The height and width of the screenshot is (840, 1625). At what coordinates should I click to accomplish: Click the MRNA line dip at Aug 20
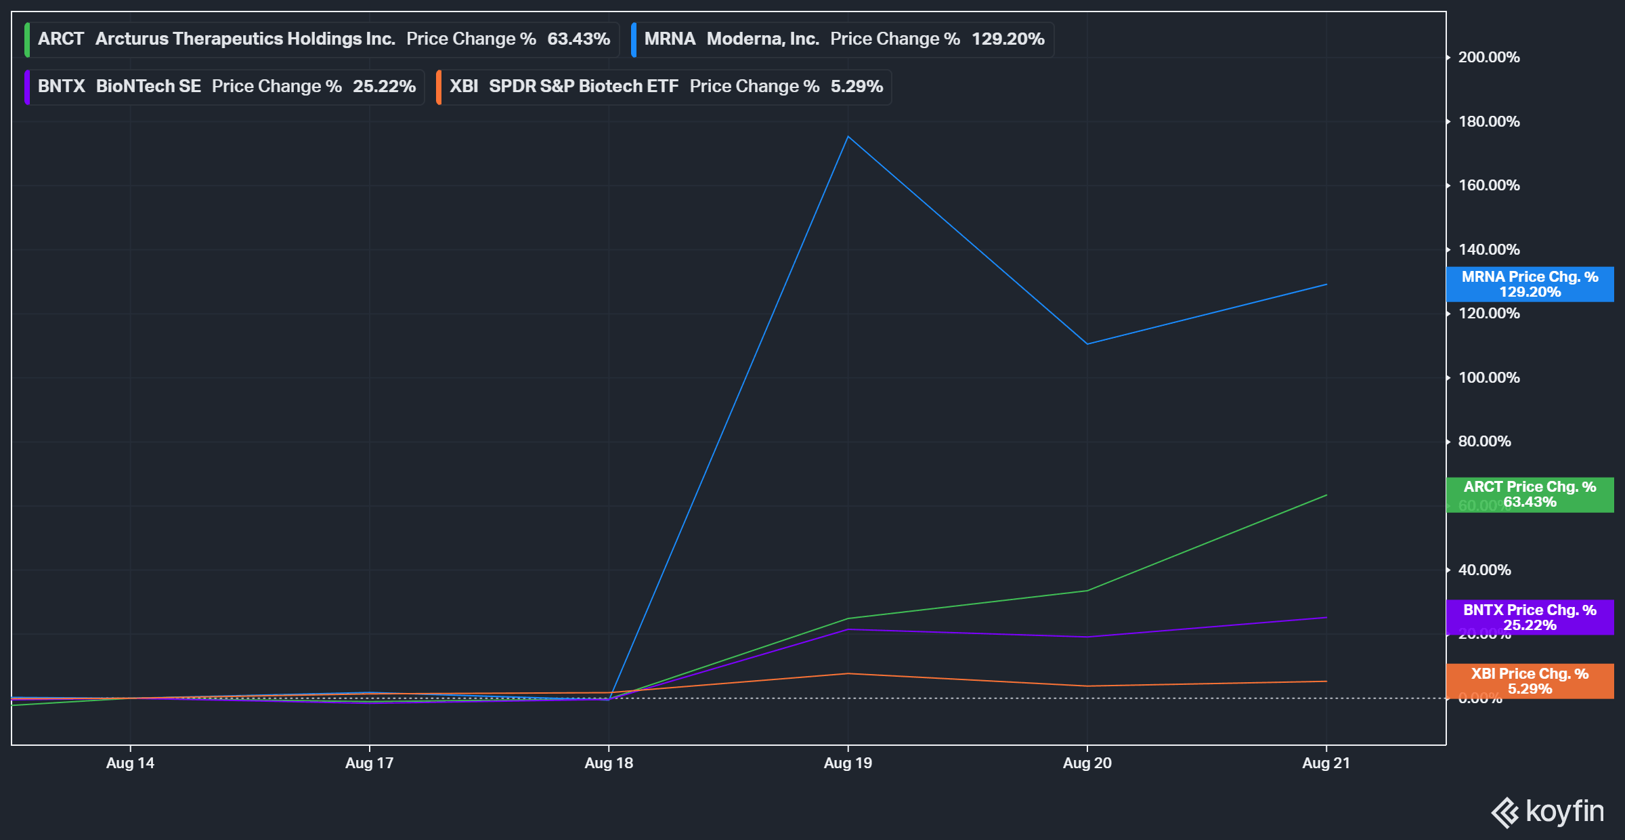(1087, 344)
